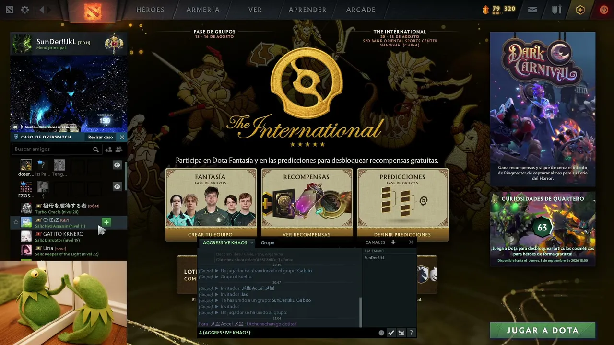Image resolution: width=614 pixels, height=345 pixels.
Task: Open the rank medal badge on profile
Action: click(114, 44)
